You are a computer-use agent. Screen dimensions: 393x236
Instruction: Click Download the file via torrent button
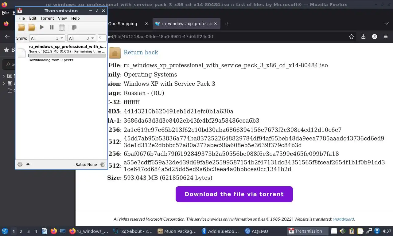[x=234, y=194]
